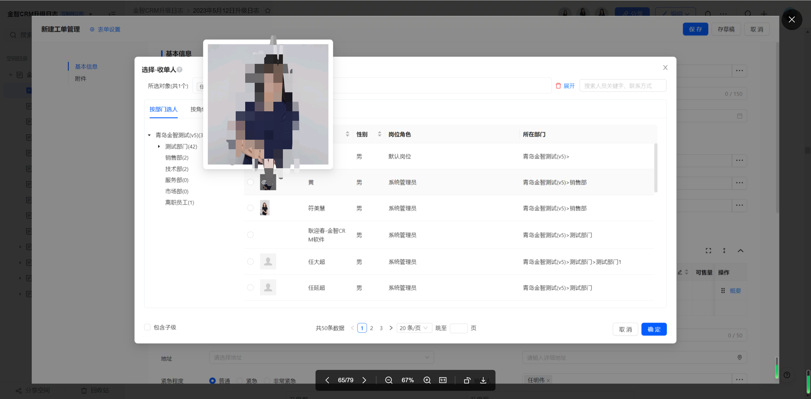Select the radio button for 任大超
This screenshot has width=811, height=399.
250,262
